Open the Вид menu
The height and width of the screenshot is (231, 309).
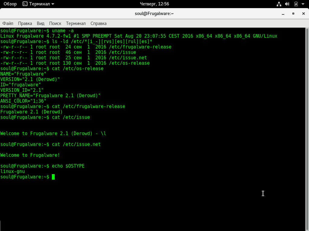point(41,23)
